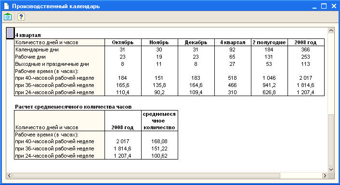The image size is (340, 185).
Task: Click the vertical scrollbar up arrow
Action: [331, 30]
